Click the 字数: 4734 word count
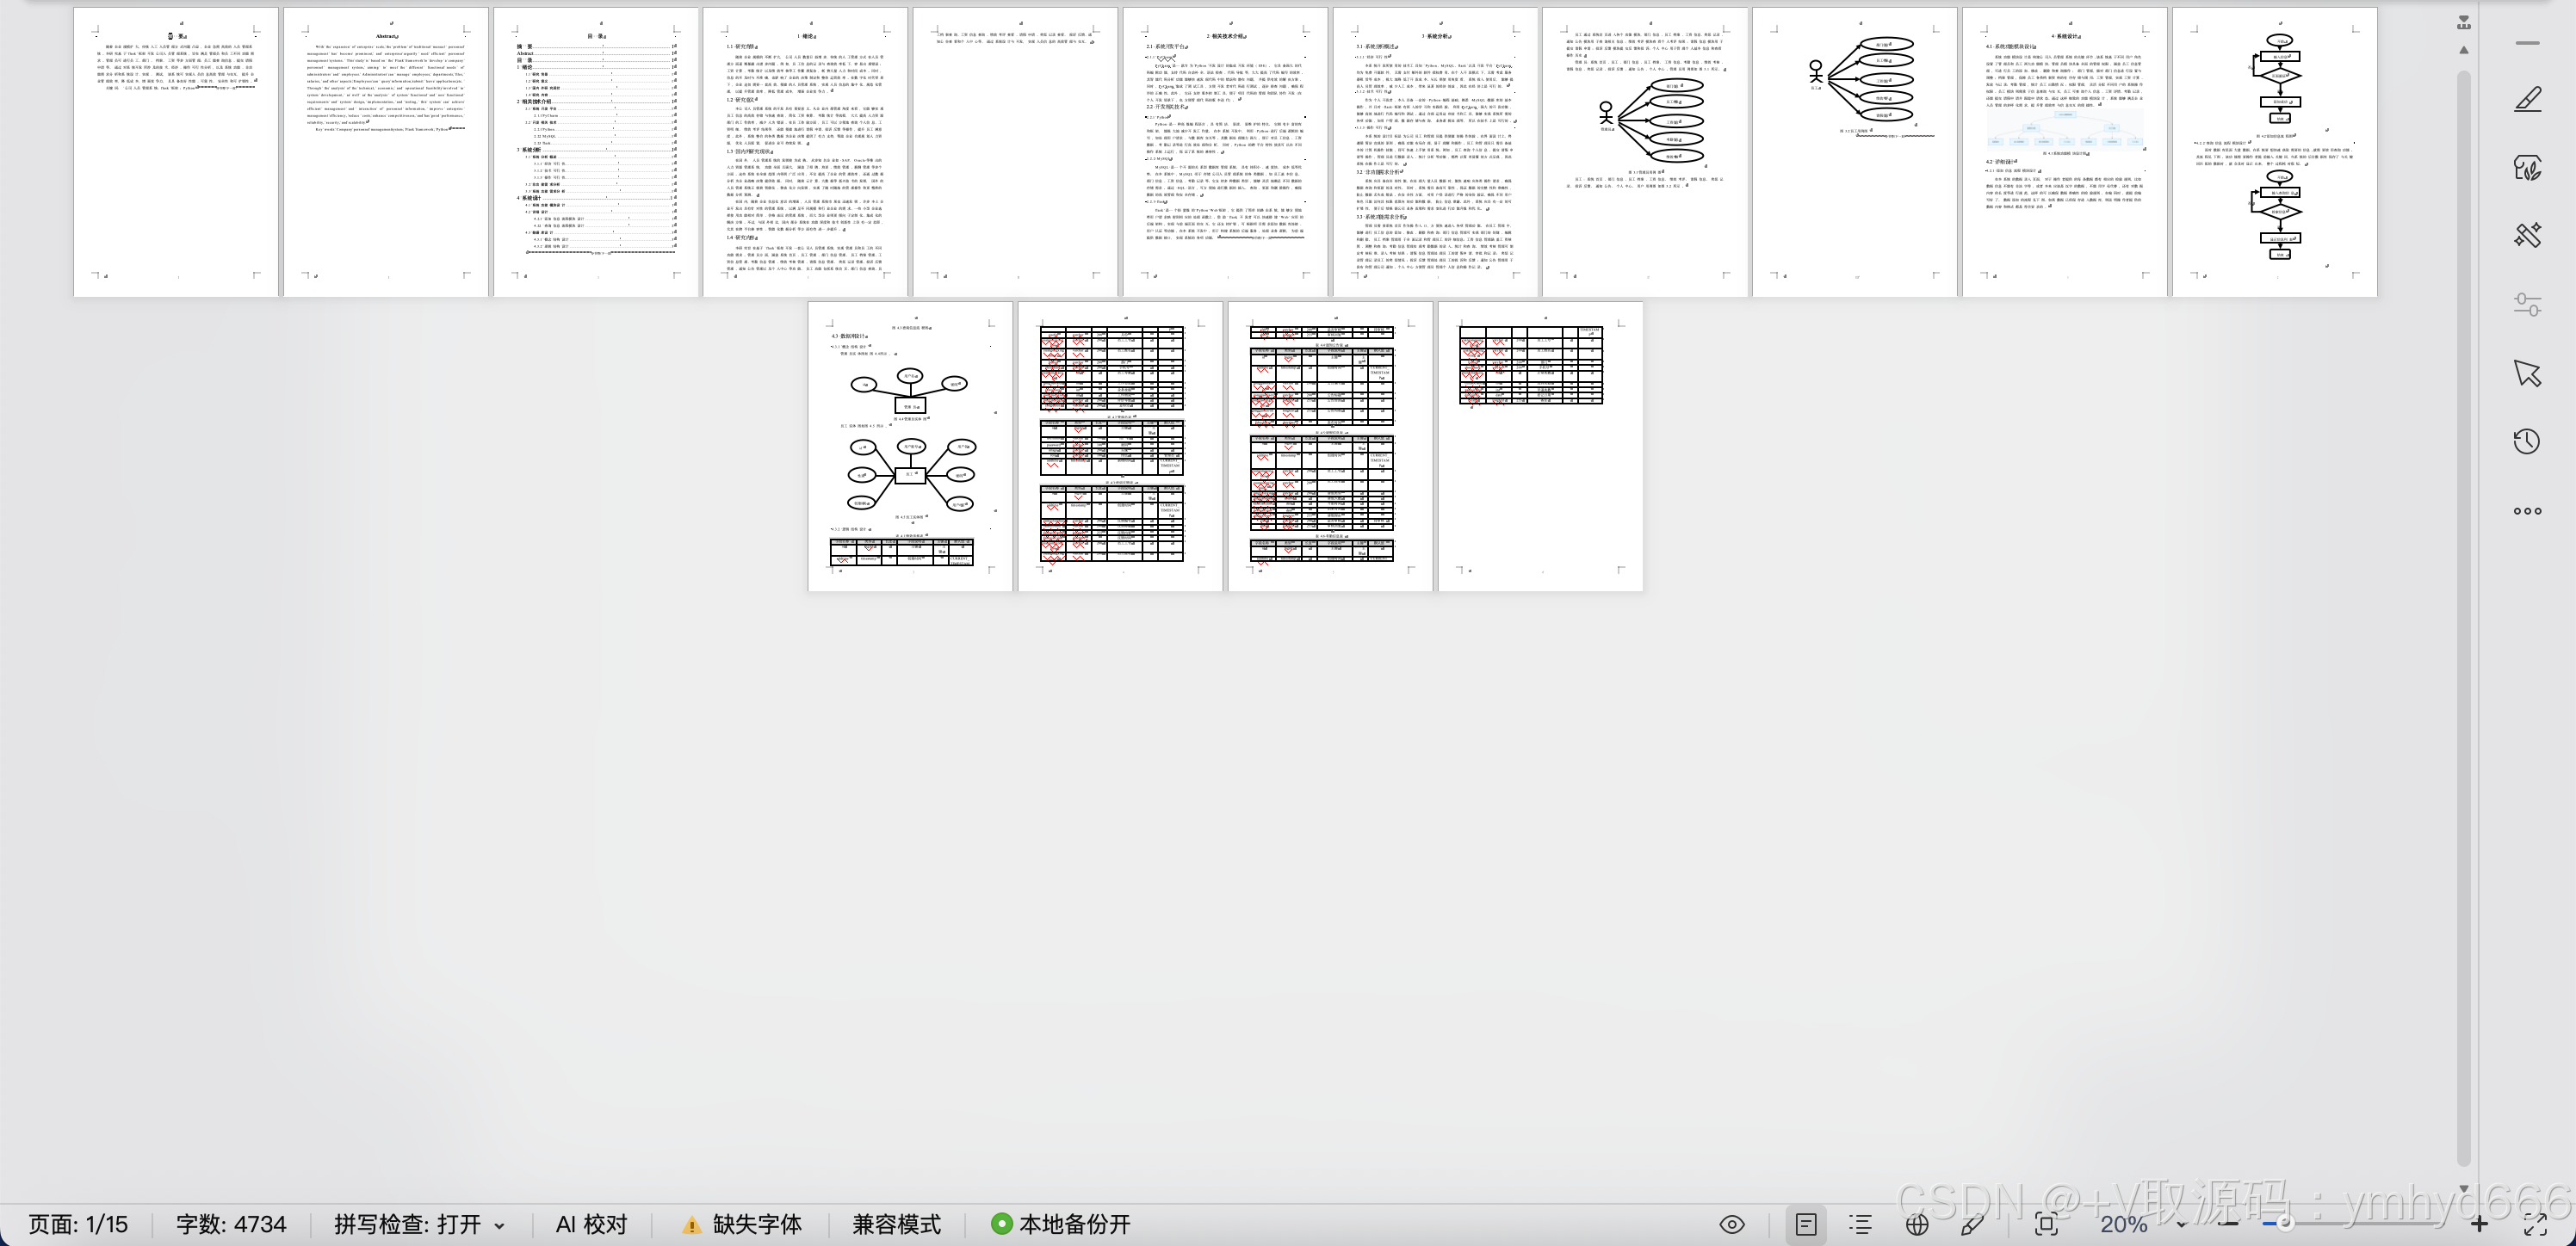This screenshot has height=1246, width=2576. pos(231,1225)
